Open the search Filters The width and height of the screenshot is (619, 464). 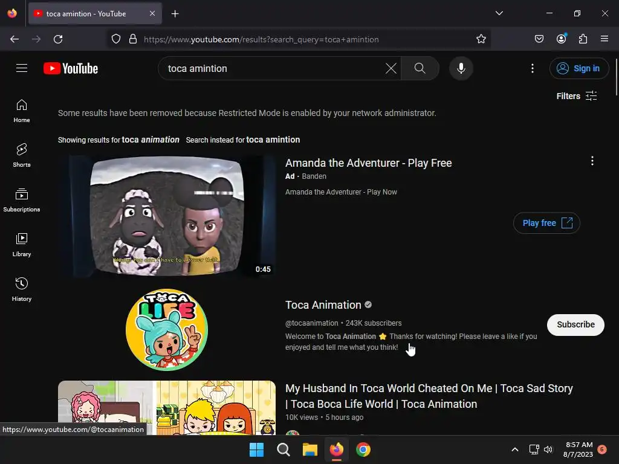[576, 96]
